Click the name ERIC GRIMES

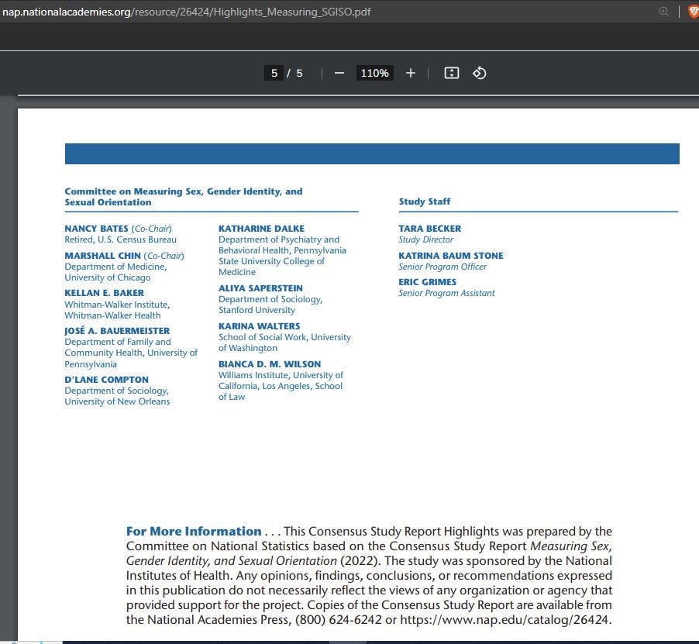tap(428, 282)
